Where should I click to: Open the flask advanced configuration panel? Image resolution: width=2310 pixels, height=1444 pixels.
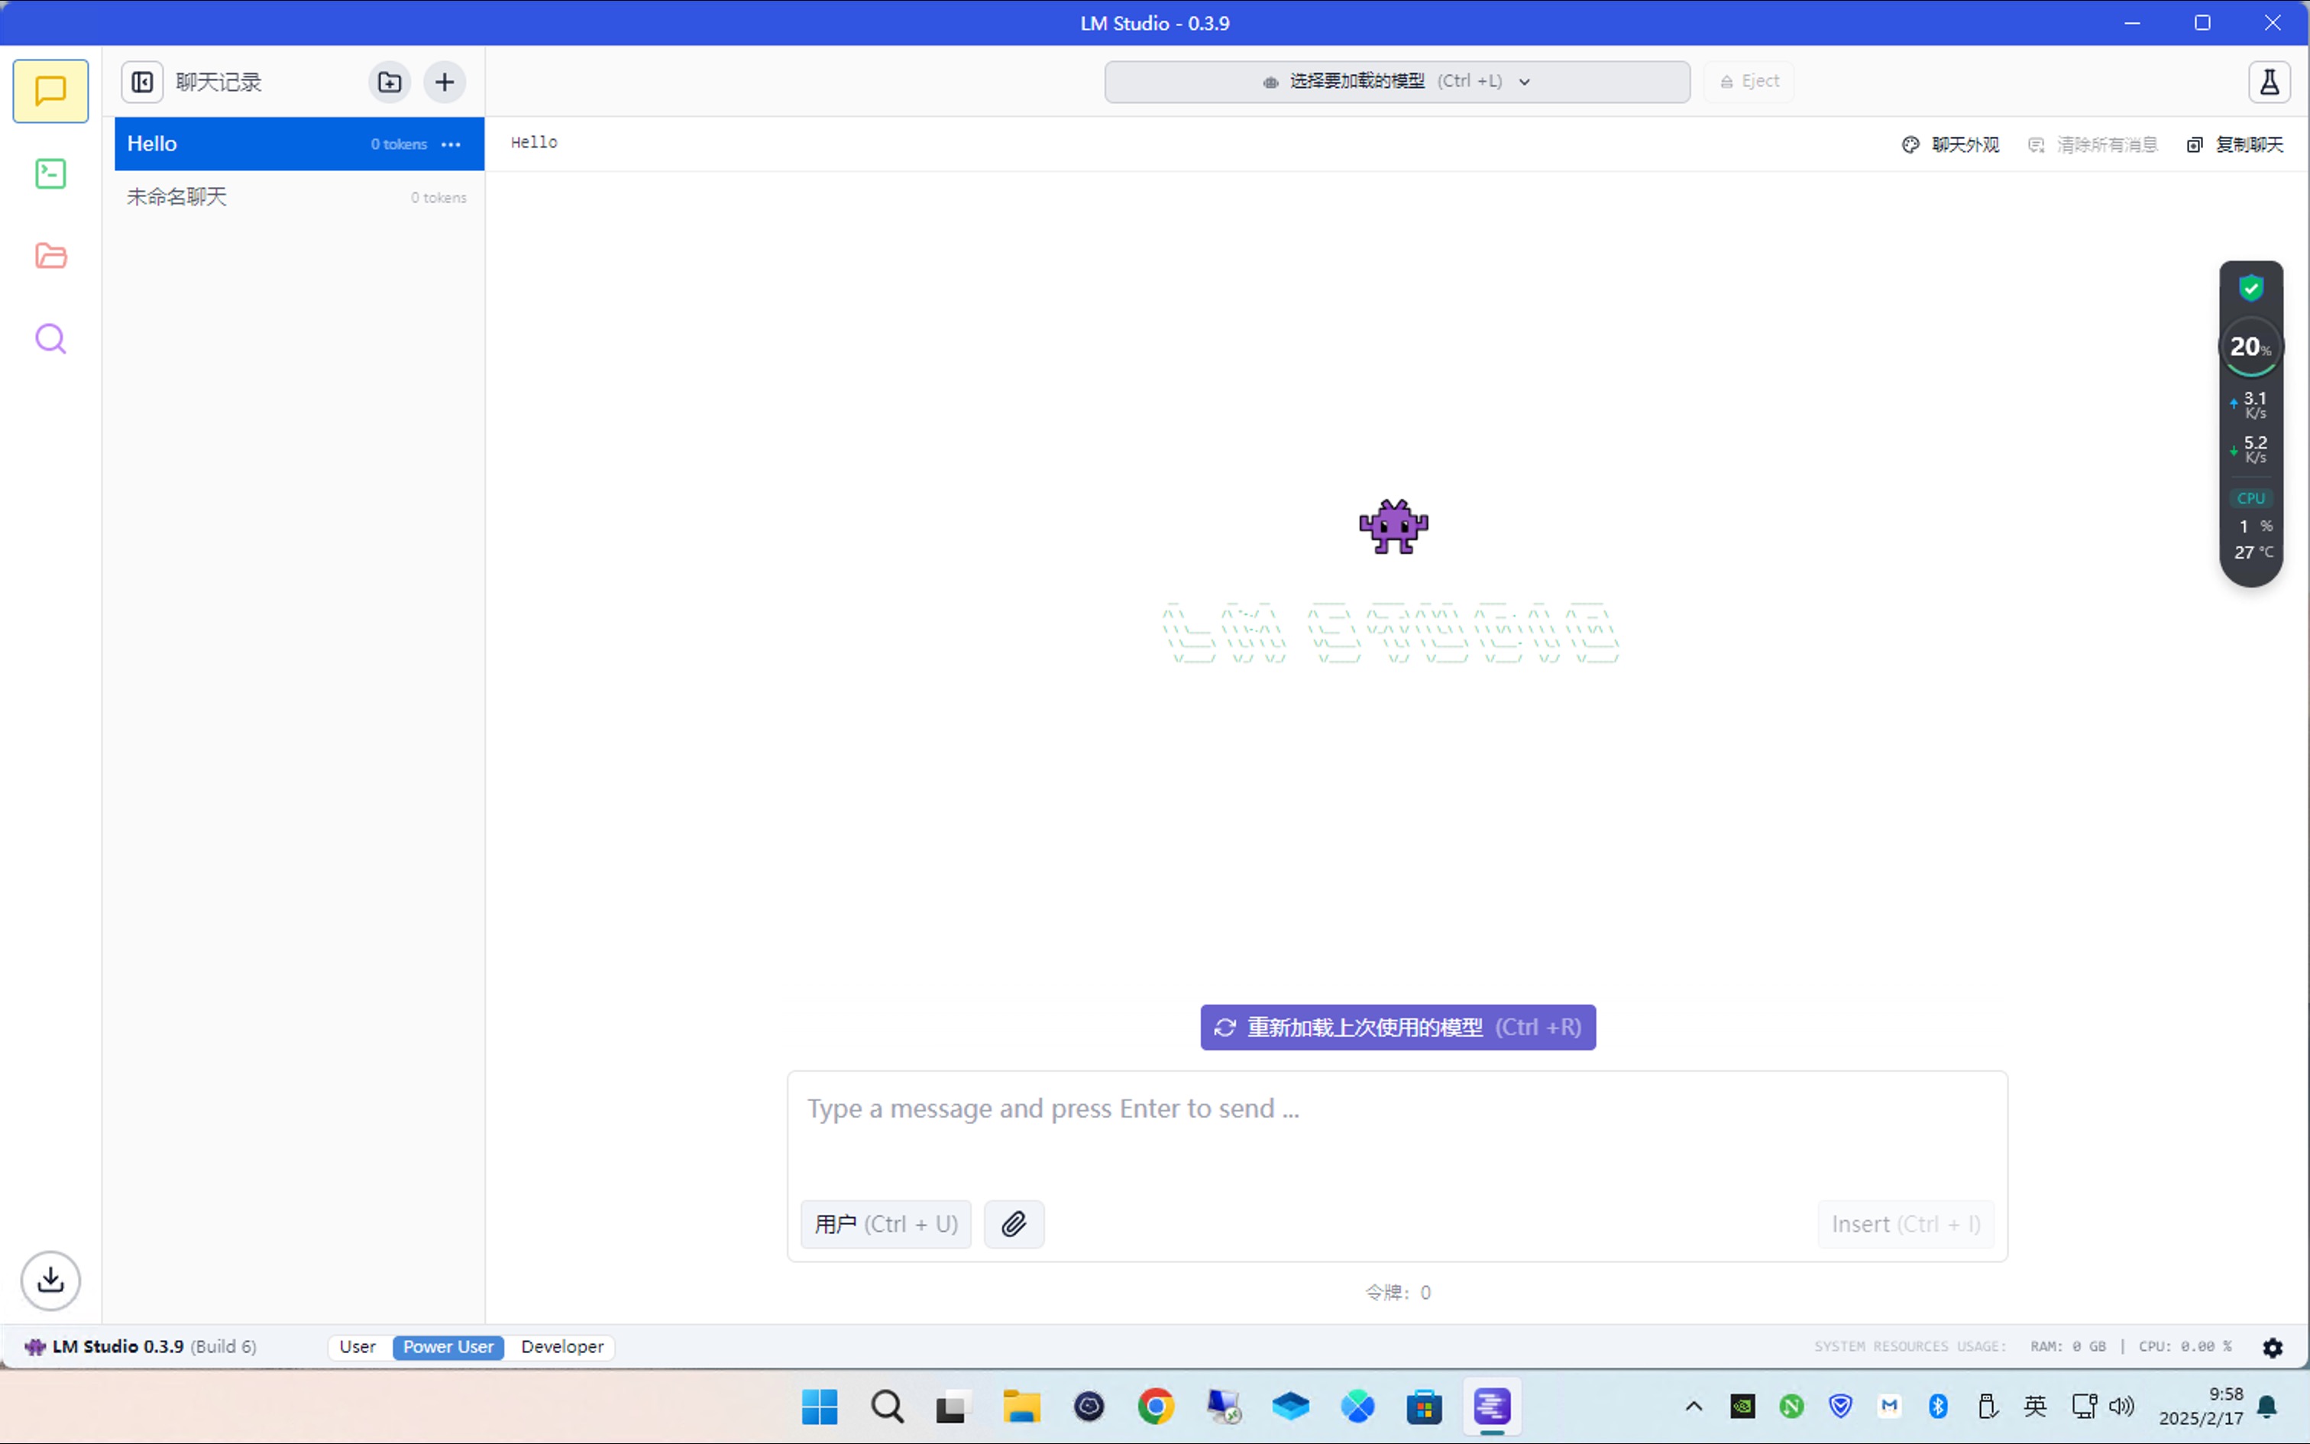tap(2269, 83)
